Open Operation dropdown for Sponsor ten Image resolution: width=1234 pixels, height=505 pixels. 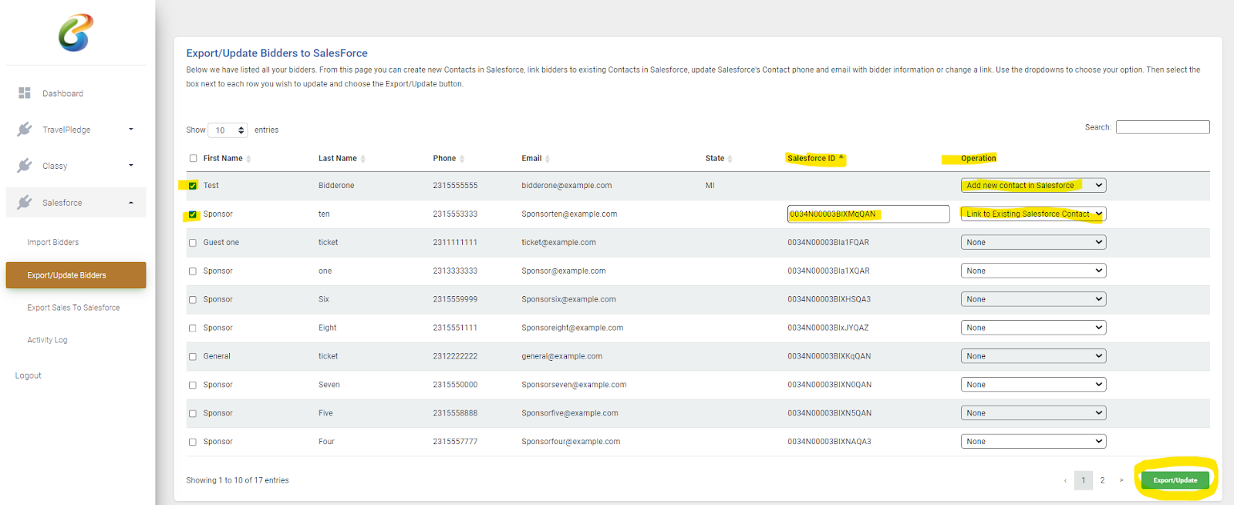pyautogui.click(x=1033, y=214)
